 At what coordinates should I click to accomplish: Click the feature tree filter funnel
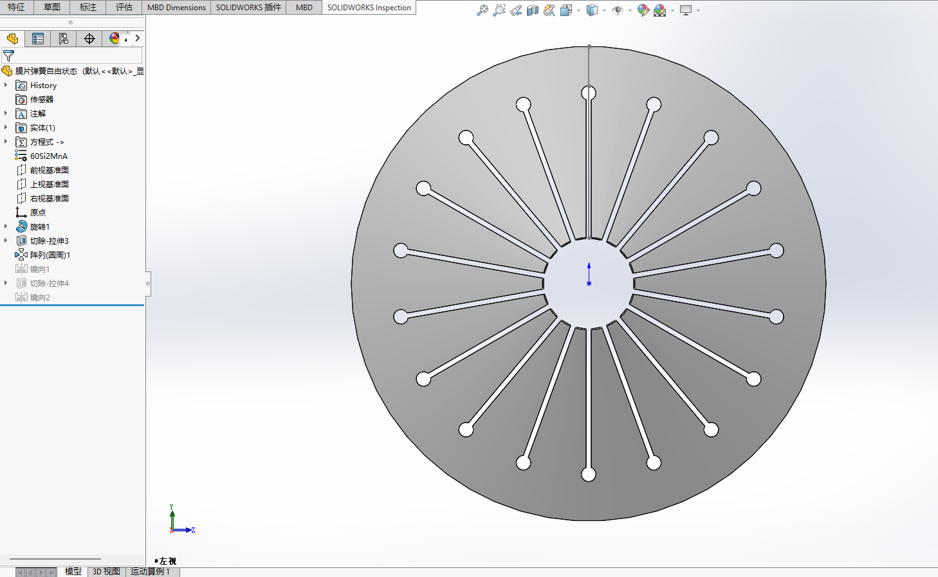tap(8, 56)
